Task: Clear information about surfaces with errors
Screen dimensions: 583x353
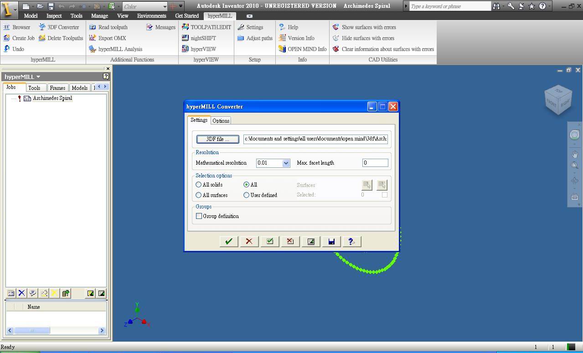Action: click(x=383, y=49)
